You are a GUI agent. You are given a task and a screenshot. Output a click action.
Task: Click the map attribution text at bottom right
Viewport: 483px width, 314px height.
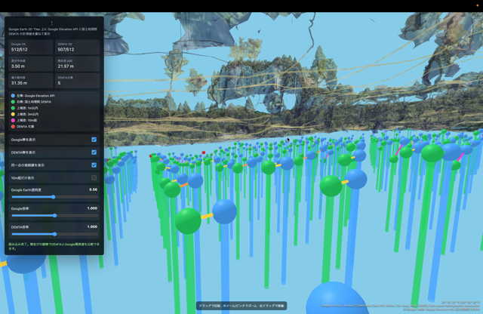click(401, 307)
